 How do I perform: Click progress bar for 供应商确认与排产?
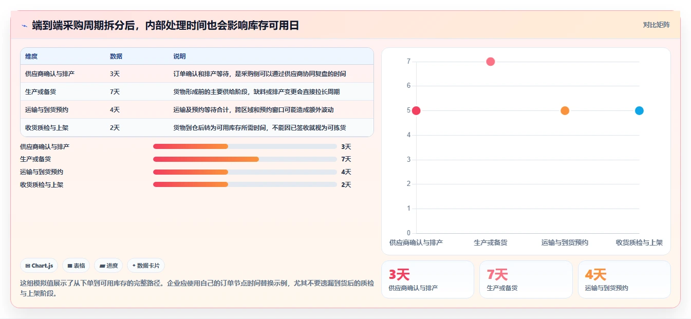pyautogui.click(x=245, y=146)
